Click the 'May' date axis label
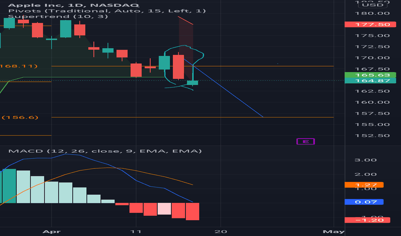The image size is (401, 236). 333,232
